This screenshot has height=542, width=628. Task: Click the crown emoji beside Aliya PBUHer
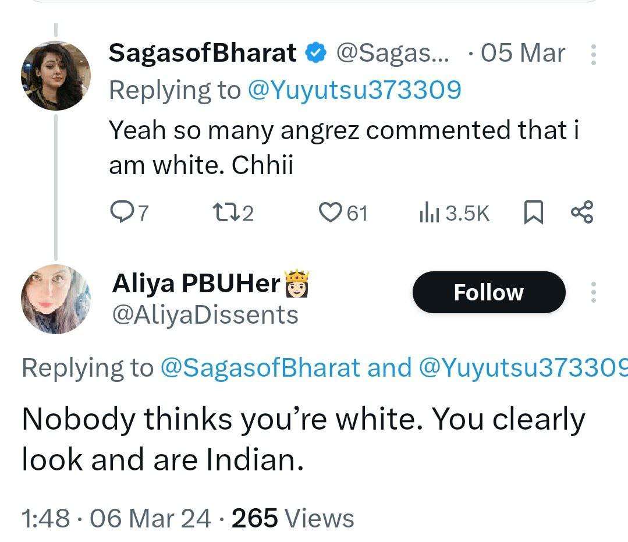(x=296, y=285)
